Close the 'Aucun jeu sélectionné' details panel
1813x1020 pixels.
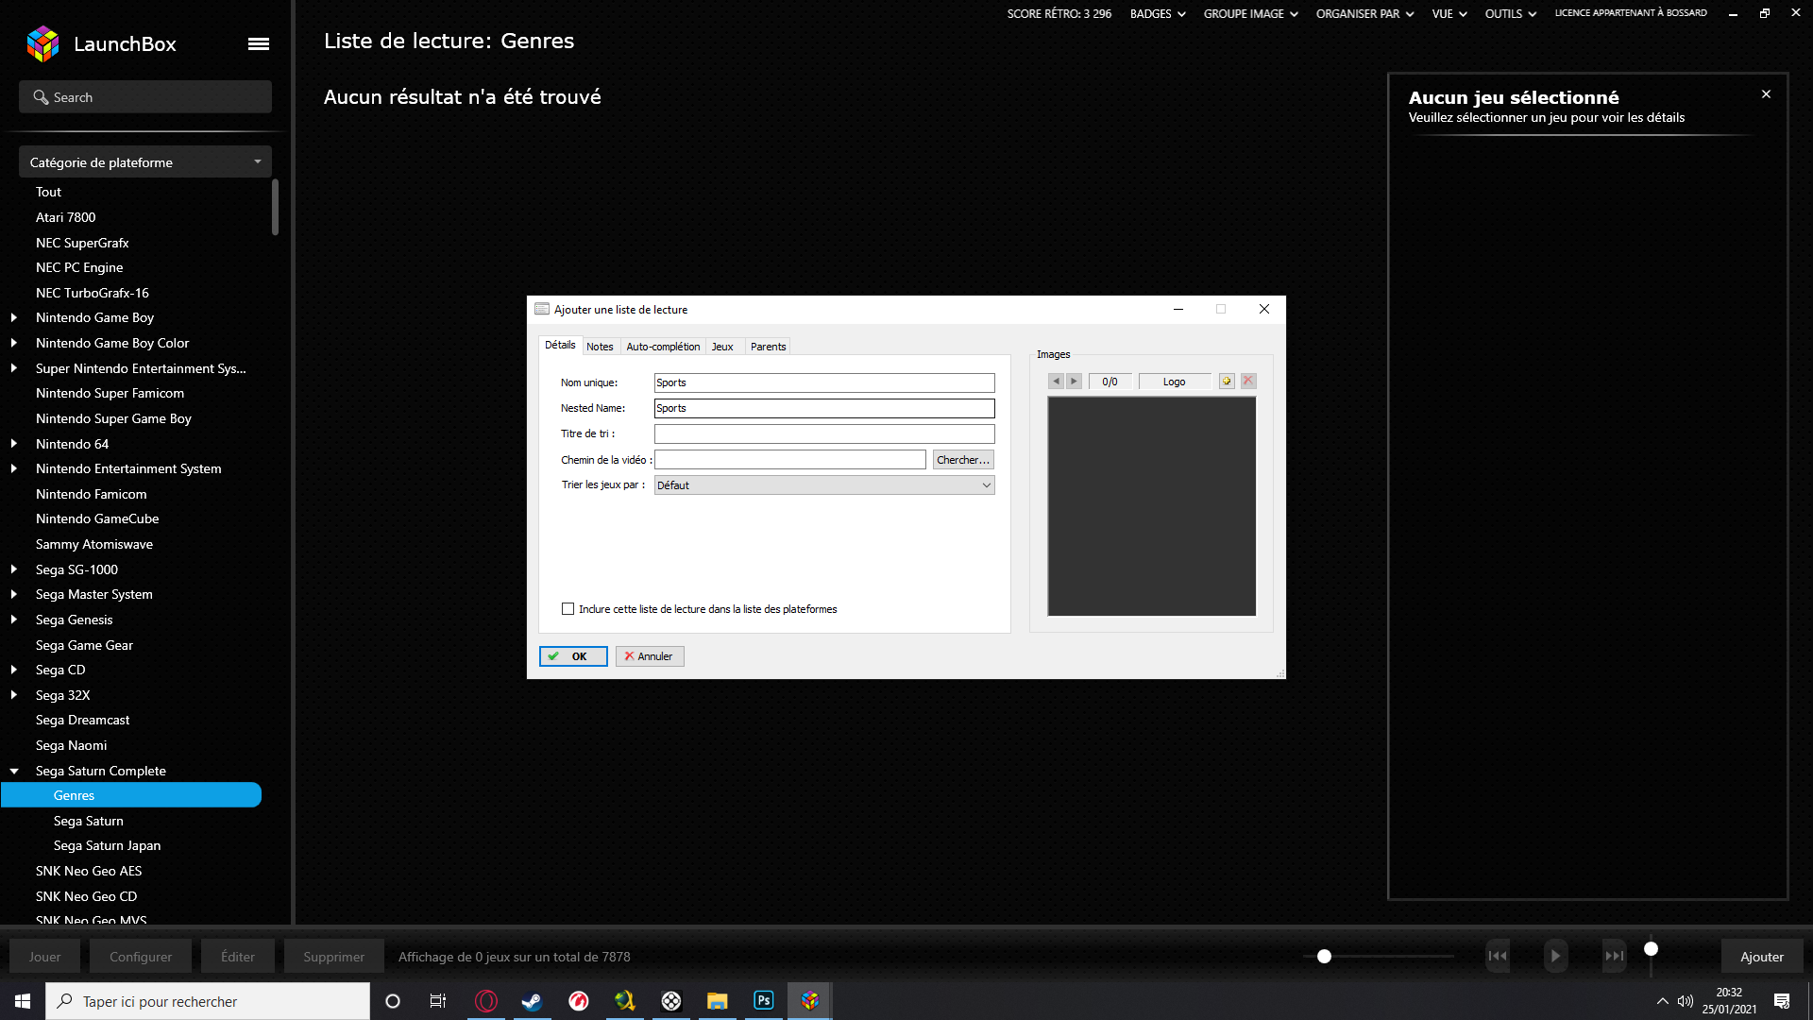1766,94
